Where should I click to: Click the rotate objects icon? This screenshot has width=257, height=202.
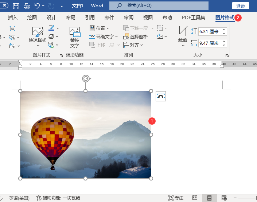pos(160,36)
